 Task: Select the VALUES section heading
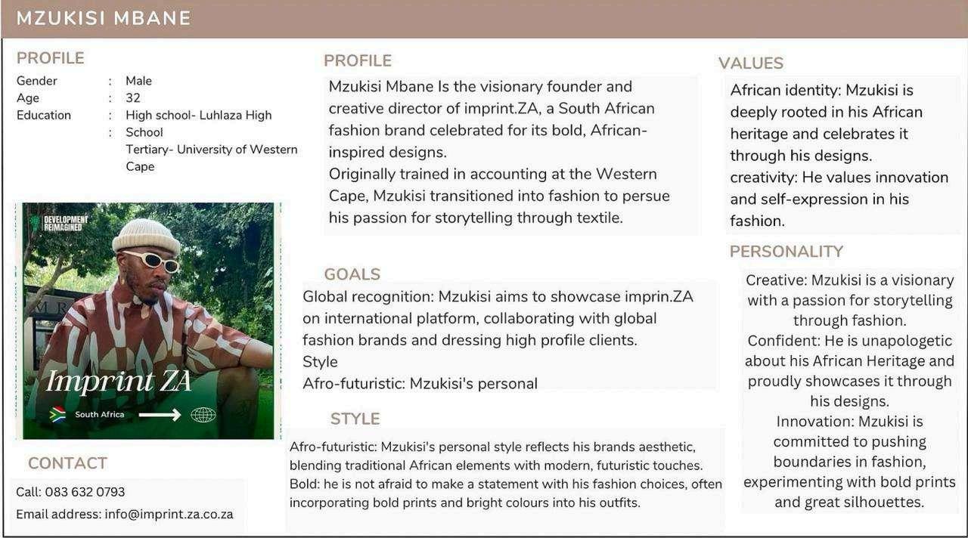tap(750, 63)
